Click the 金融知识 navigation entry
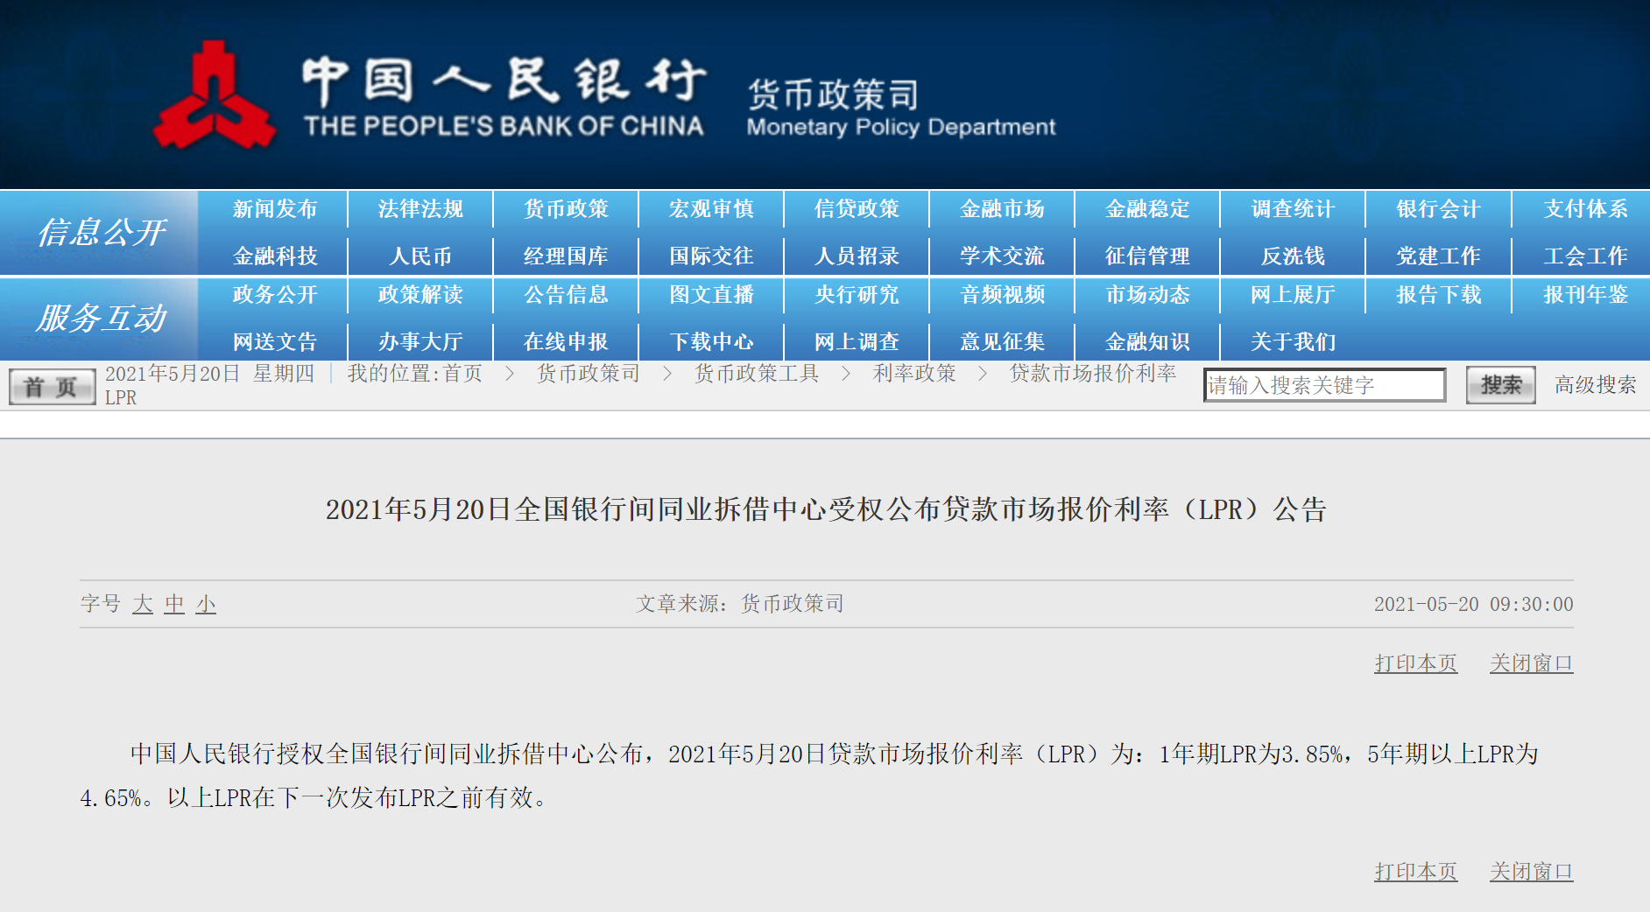The image size is (1650, 912). click(1147, 342)
